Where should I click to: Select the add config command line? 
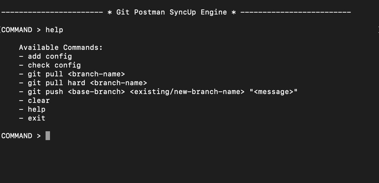50,56
